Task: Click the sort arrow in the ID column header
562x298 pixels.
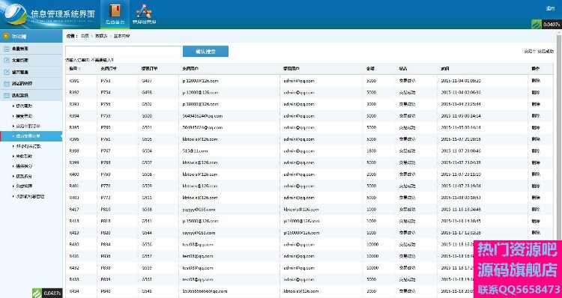Action: 79,68
